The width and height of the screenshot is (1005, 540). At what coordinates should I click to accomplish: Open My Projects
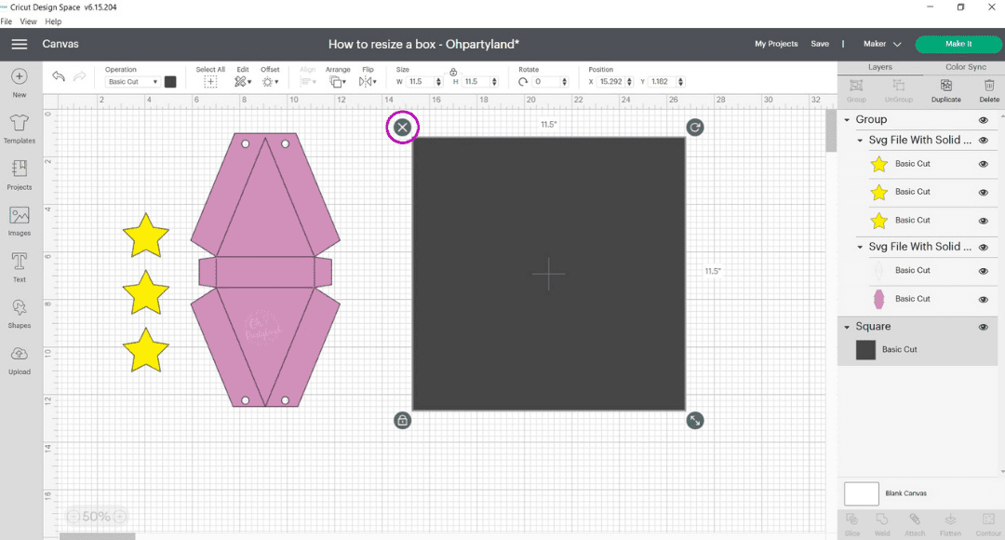click(776, 44)
